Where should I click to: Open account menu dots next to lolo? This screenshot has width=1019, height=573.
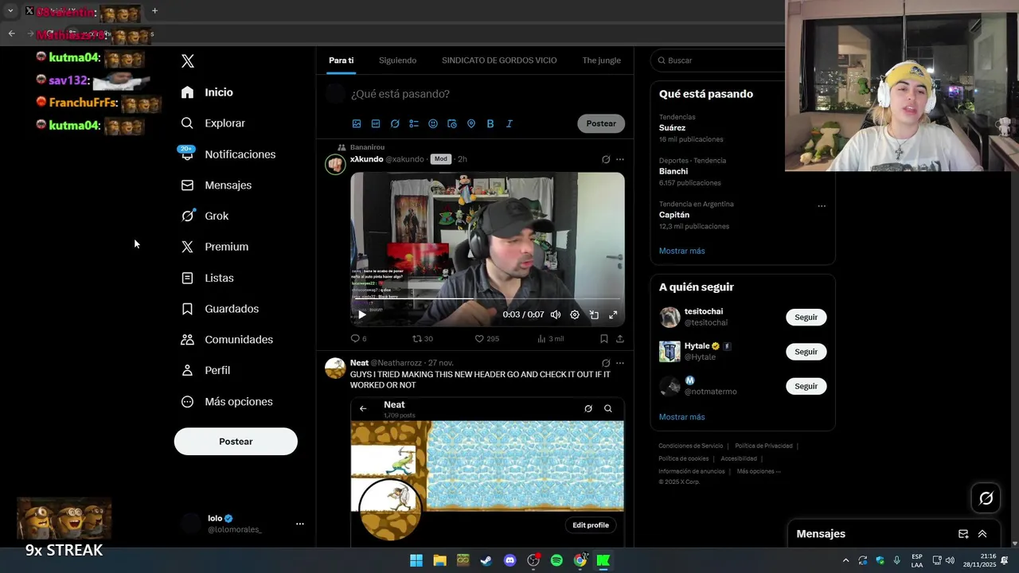pyautogui.click(x=300, y=524)
